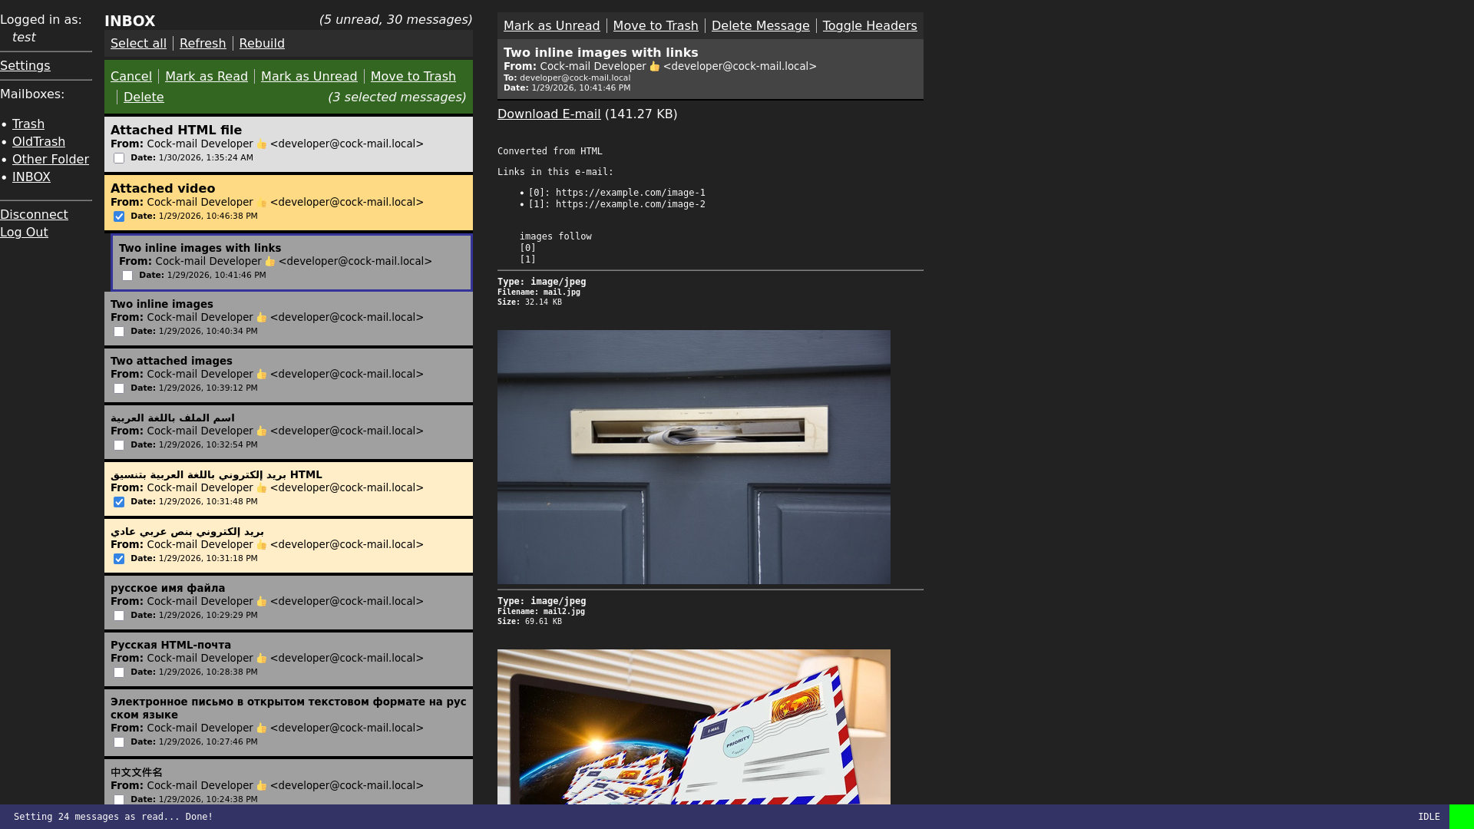Viewport: 1474px width, 829px height.
Task: Download the opened e-mail
Action: [x=549, y=114]
